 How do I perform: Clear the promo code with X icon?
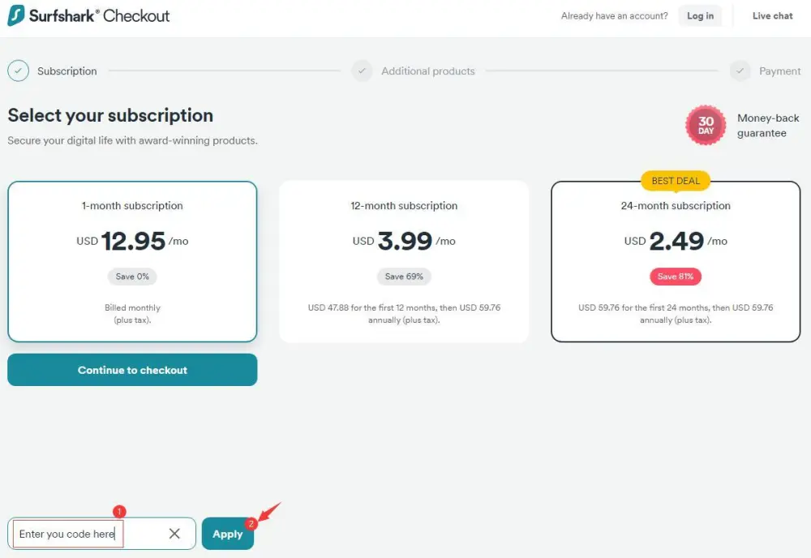174,533
